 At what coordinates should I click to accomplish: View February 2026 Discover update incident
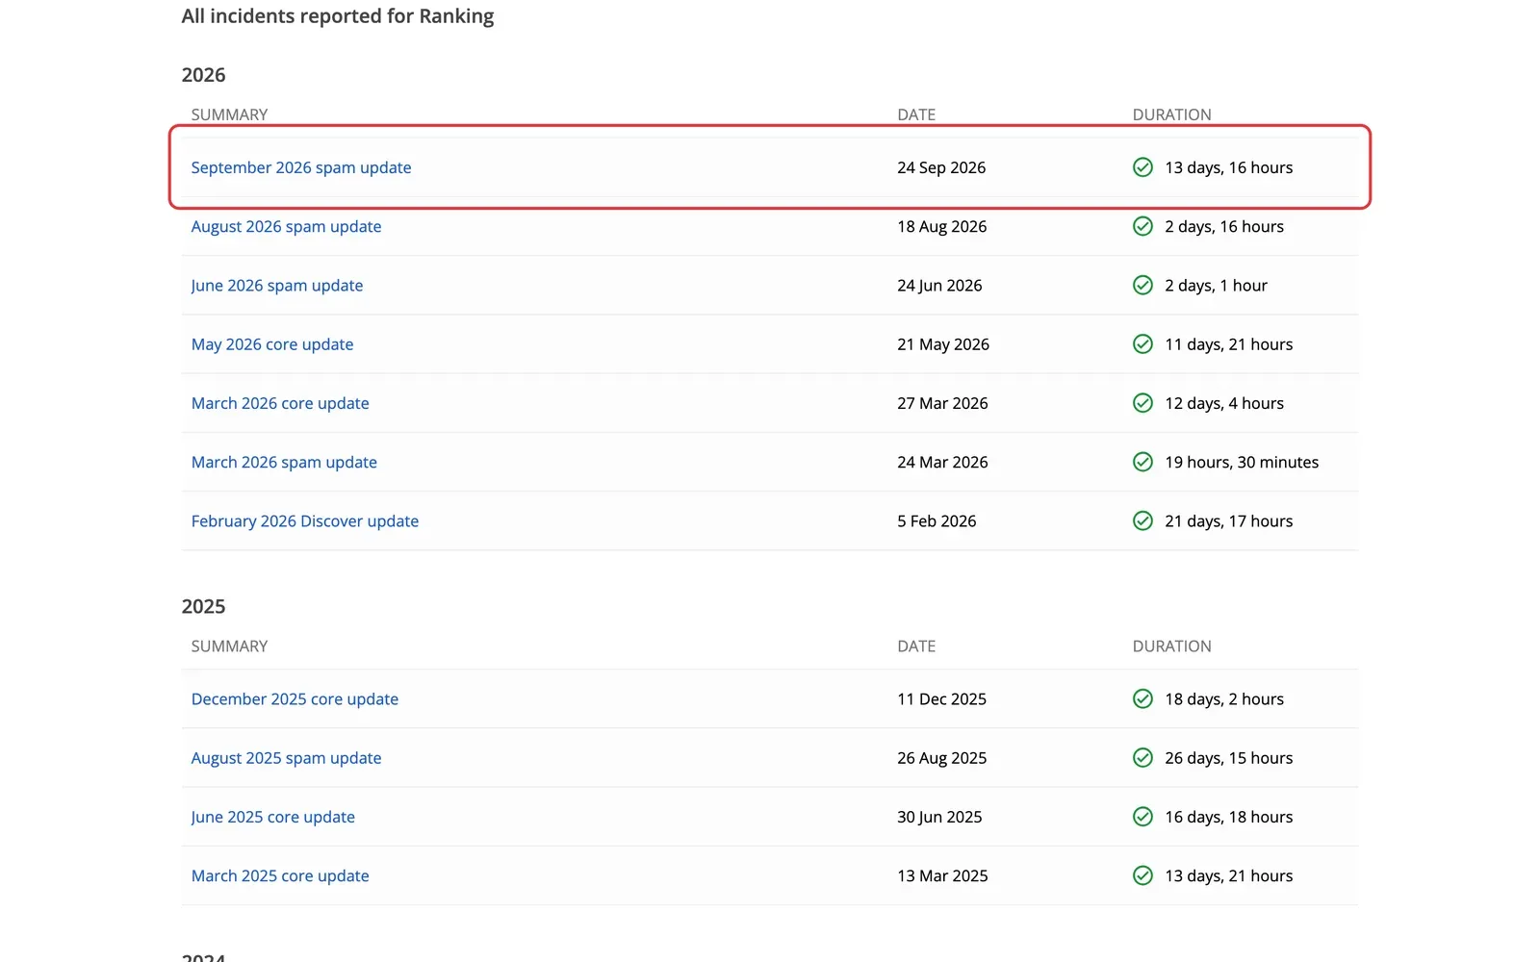pos(305,521)
